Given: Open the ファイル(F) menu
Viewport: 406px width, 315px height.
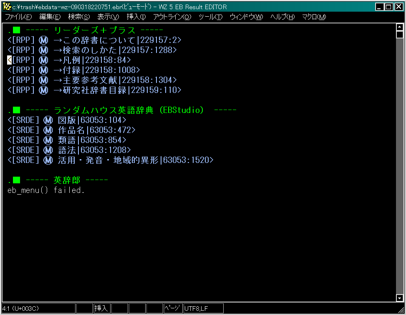Looking at the screenshot, I should (18, 17).
